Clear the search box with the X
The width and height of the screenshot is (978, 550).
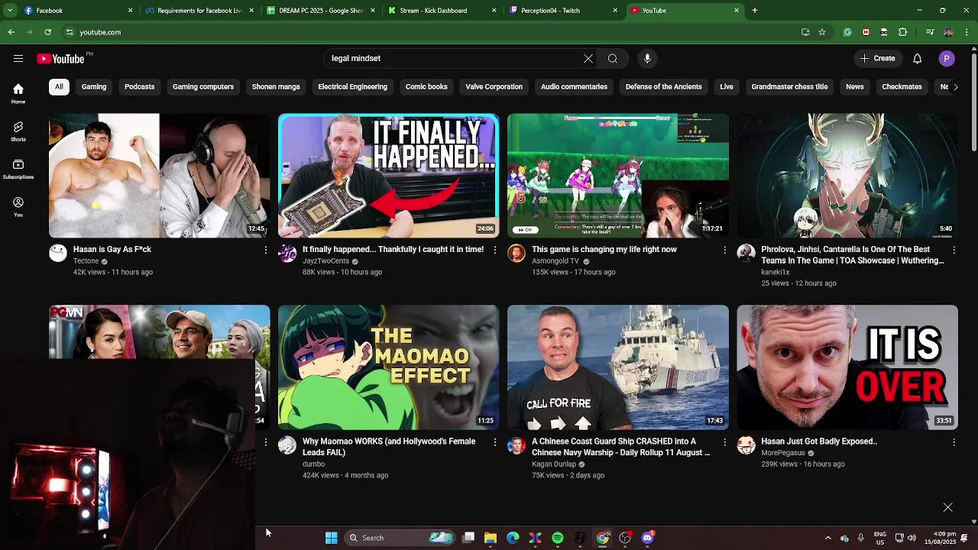(588, 58)
